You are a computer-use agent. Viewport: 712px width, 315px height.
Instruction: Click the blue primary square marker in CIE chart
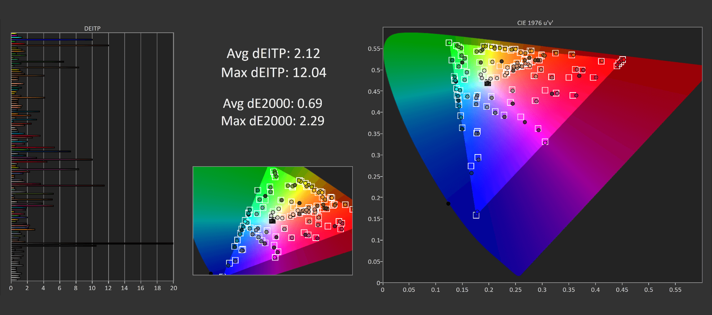coord(476,215)
